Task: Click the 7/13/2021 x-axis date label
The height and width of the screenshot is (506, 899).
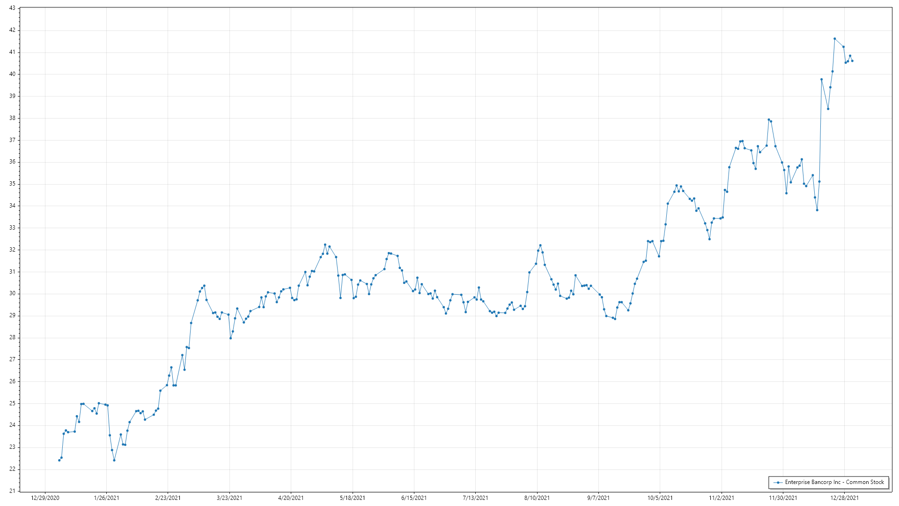Action: pos(475,498)
